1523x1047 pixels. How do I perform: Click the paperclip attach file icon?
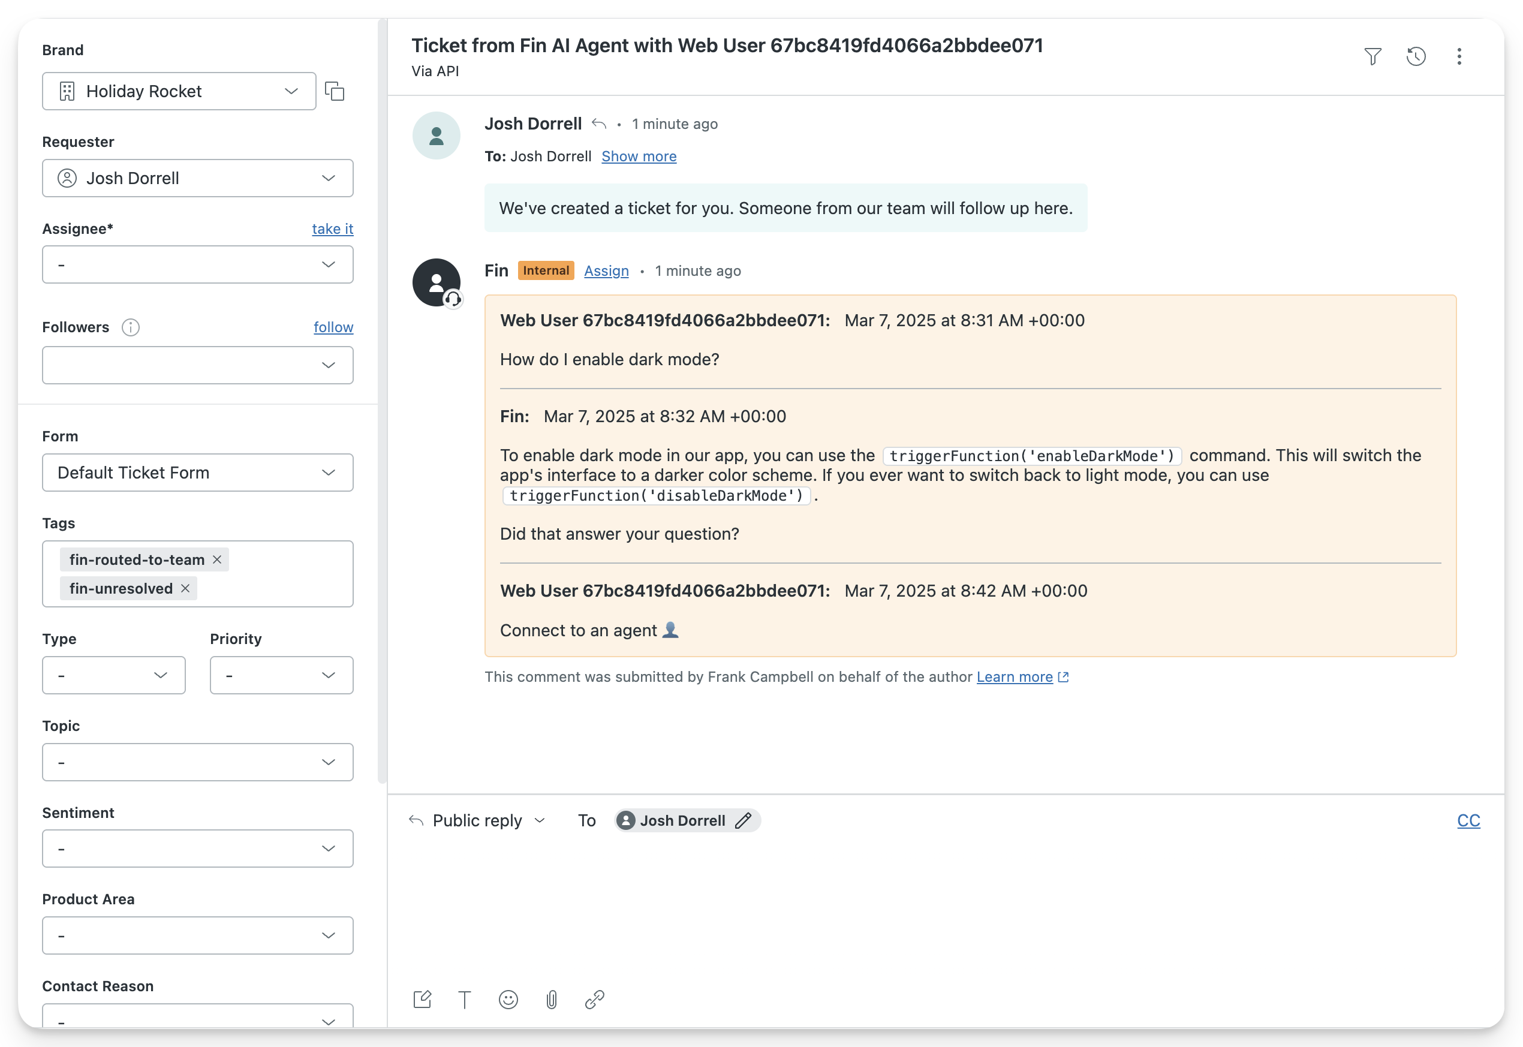coord(552,999)
